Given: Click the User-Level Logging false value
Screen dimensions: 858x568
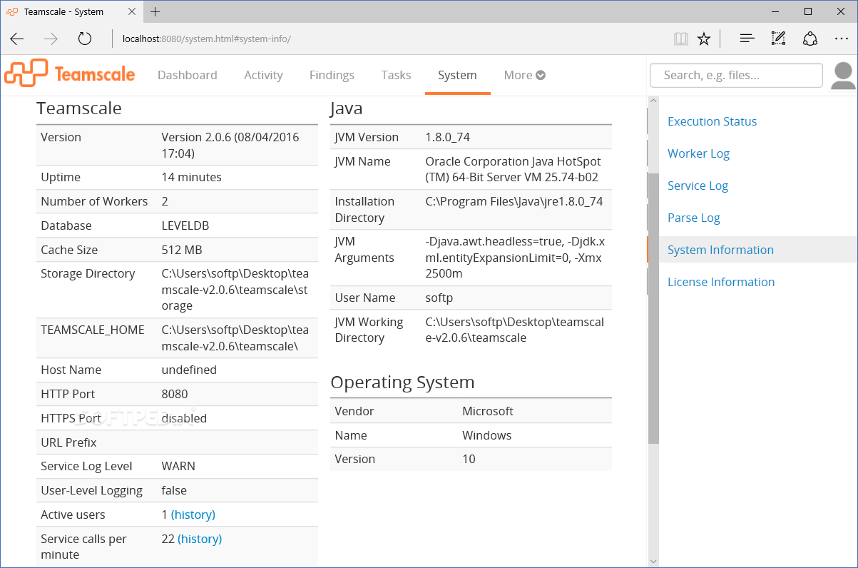Looking at the screenshot, I should (x=174, y=490).
